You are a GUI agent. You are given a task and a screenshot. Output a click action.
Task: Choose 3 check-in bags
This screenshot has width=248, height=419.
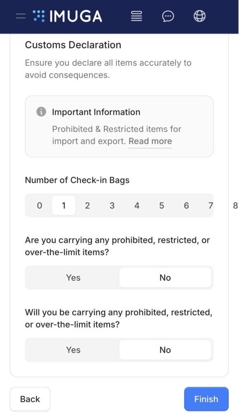(112, 205)
